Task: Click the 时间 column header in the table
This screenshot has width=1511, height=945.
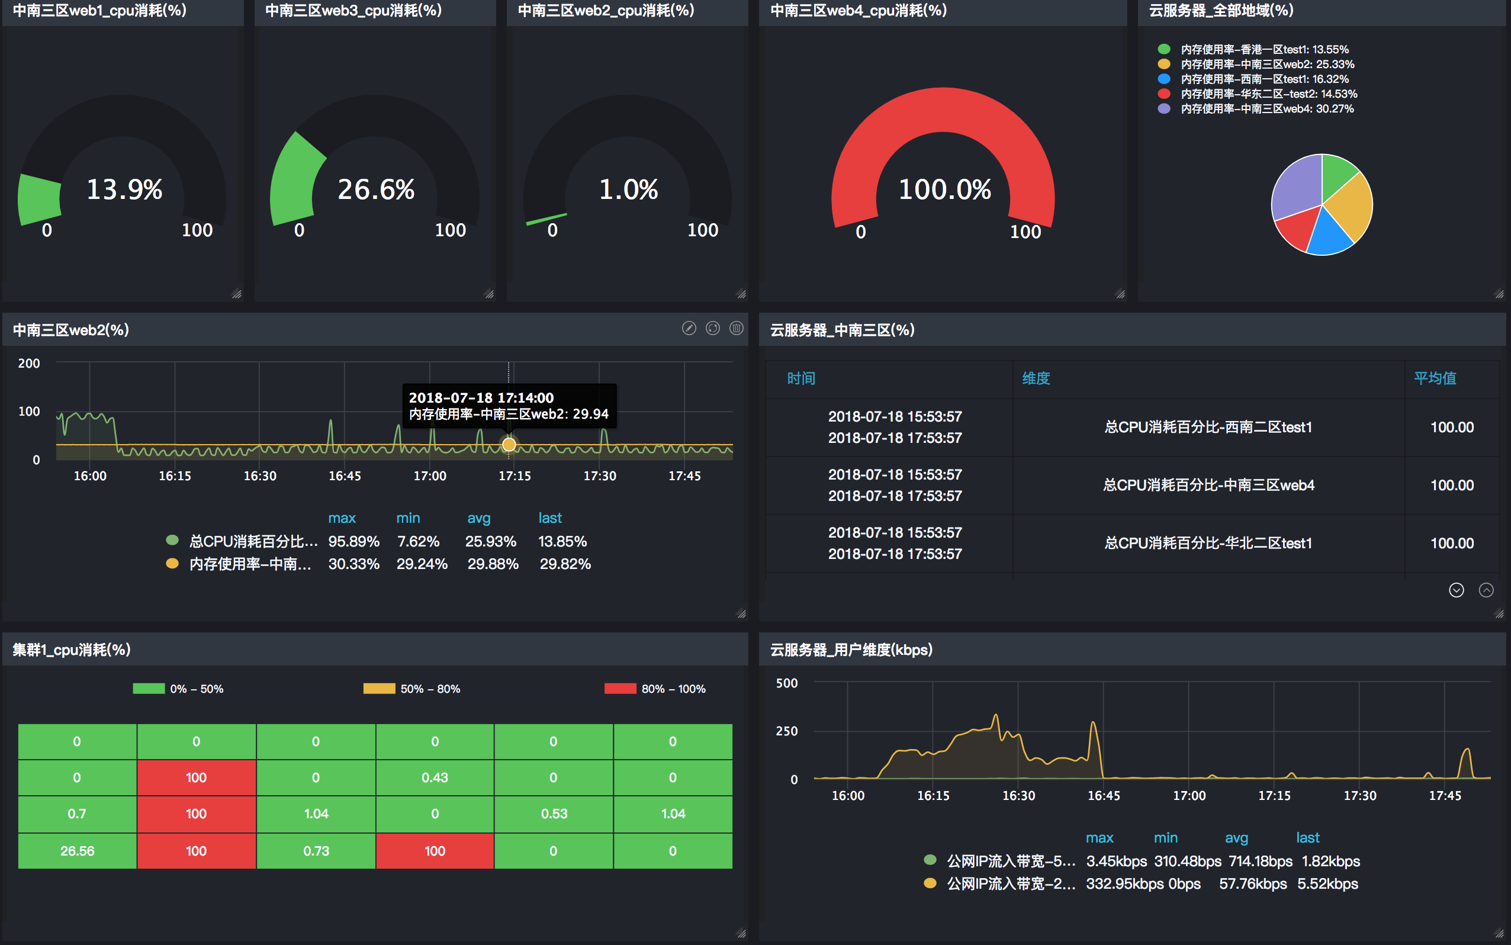Action: [800, 378]
